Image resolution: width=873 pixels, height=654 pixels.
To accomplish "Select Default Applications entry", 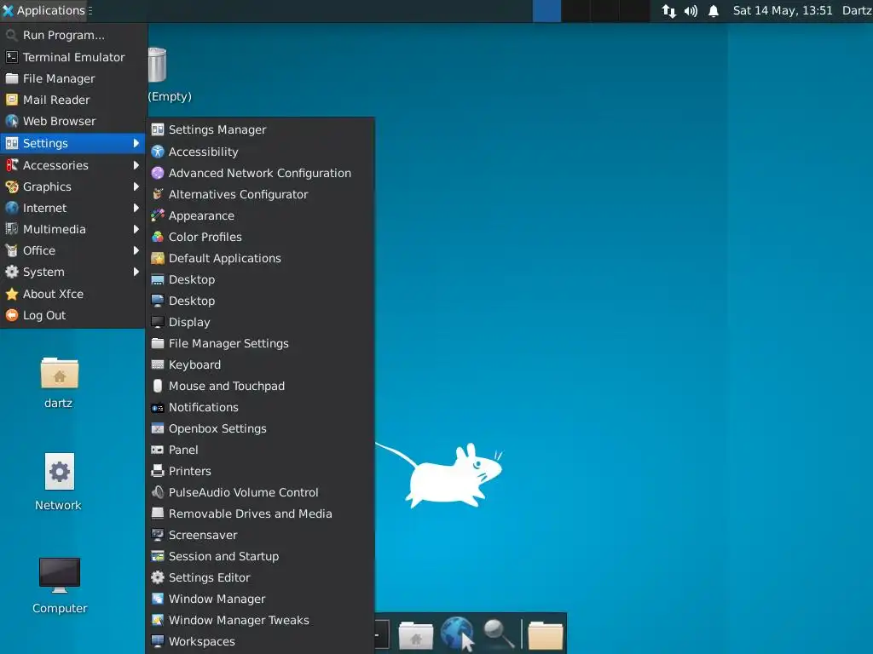I will [260, 258].
